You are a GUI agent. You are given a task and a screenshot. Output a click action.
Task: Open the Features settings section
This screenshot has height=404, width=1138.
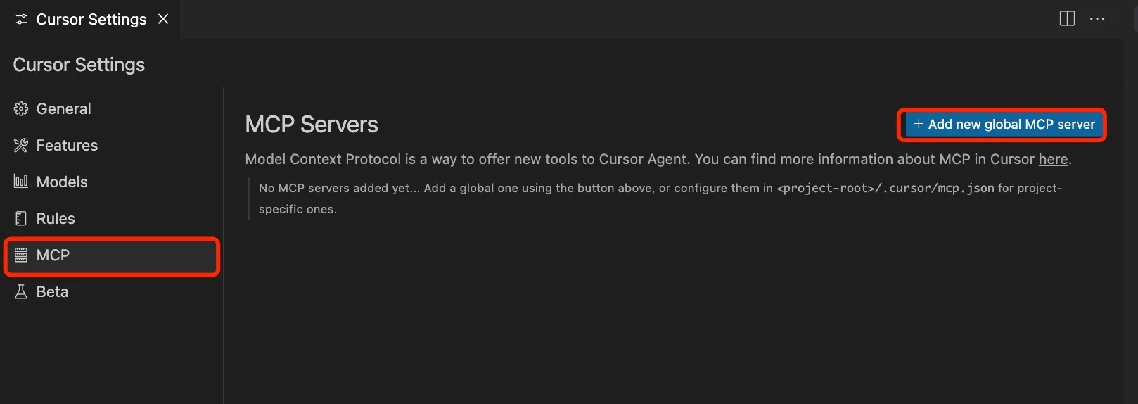point(112,146)
